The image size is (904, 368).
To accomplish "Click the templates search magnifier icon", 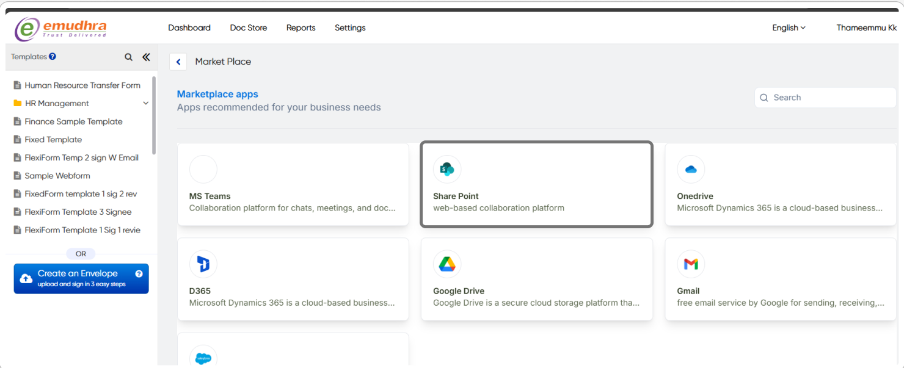I will (128, 57).
